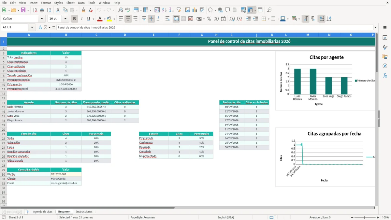Insert a pivot table
Viewport: 391px width, 220px height.
point(202,10)
